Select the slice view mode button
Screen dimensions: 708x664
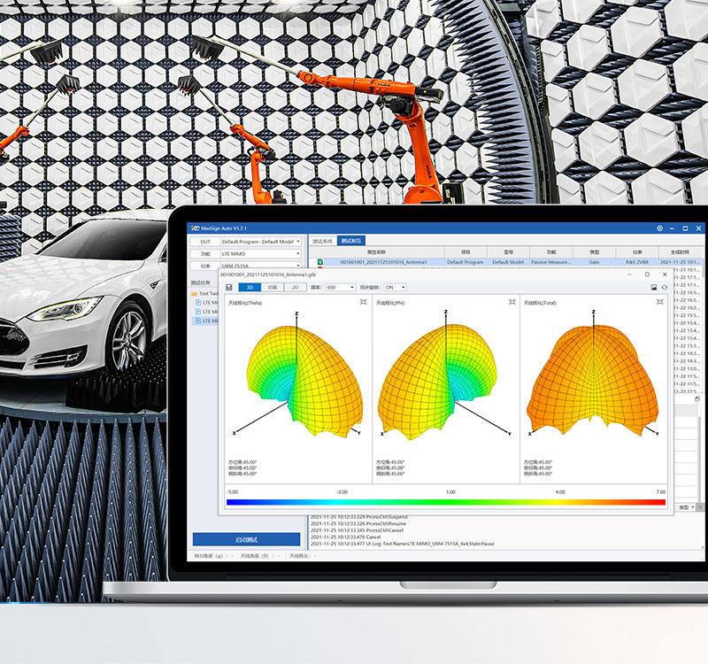point(273,288)
